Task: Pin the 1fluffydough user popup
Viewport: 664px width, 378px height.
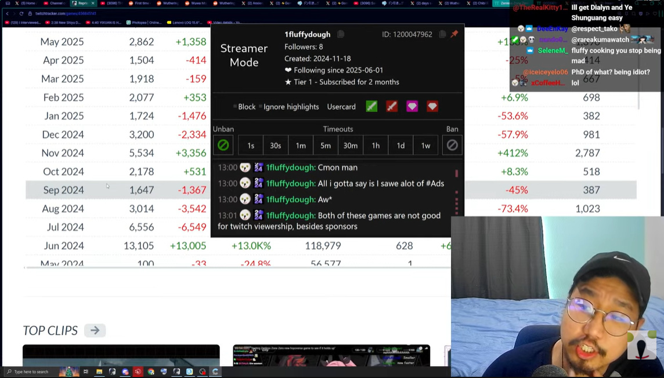Action: pos(454,34)
